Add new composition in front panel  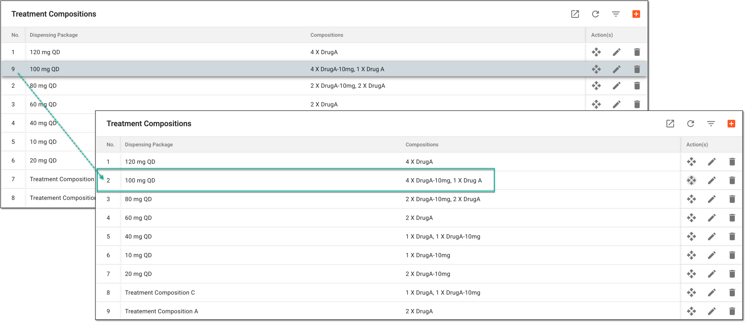pyautogui.click(x=731, y=124)
